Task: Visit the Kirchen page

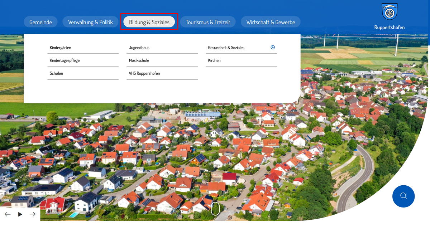Action: [x=242, y=60]
